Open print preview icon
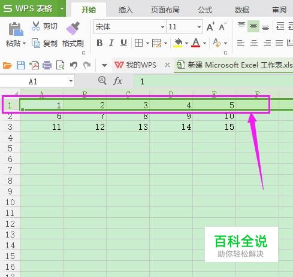The width and height of the screenshot is (293, 277). tap(60, 65)
